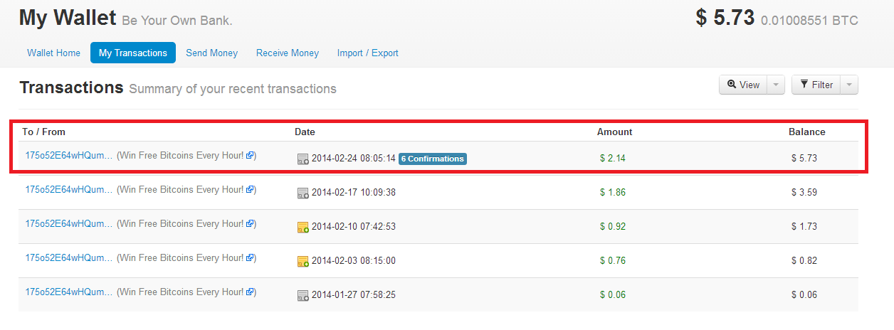Click the date 2014-02-17 10:09:38

[354, 193]
